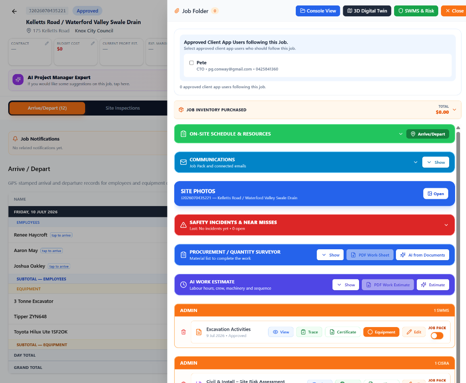466x383 pixels.
Task: Click the Tipper ZYN648 row
Action: (x=88, y=317)
